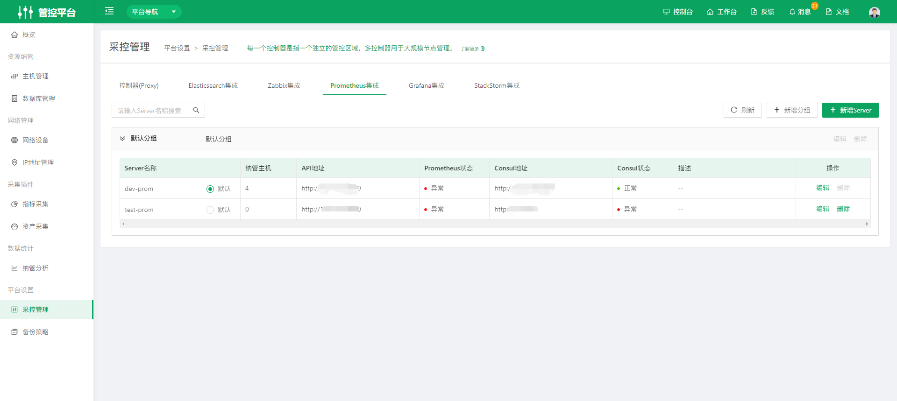Switch to Grafana集成 tab
This screenshot has width=897, height=401.
pyautogui.click(x=427, y=85)
